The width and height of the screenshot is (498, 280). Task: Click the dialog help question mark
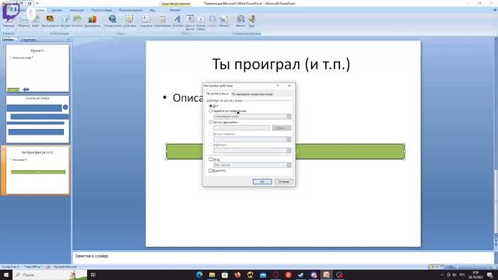(x=278, y=86)
